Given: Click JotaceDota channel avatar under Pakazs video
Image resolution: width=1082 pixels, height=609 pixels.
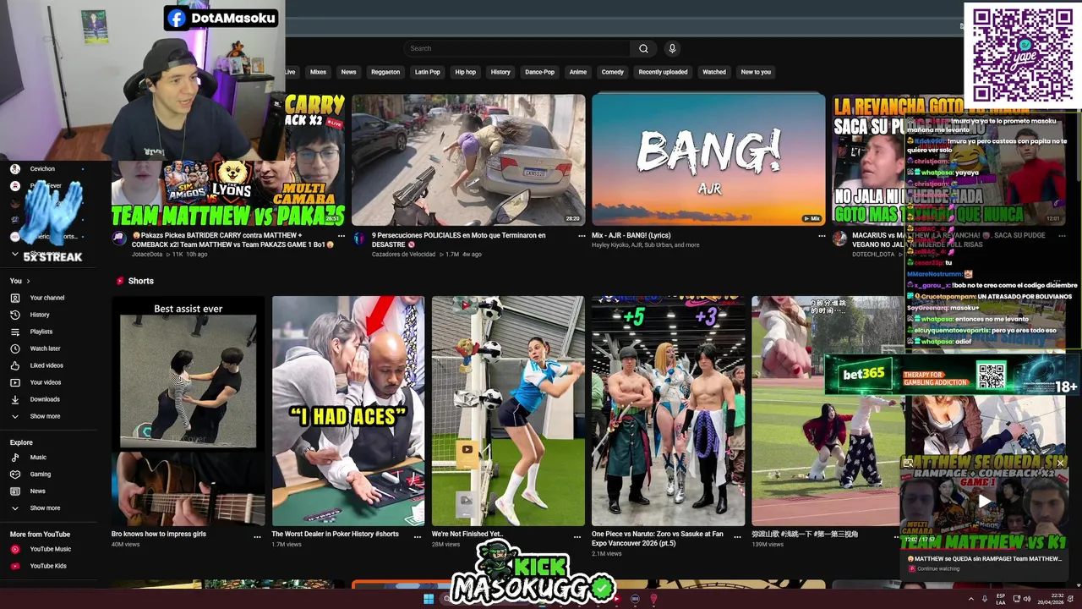Looking at the screenshot, I should [x=119, y=239].
